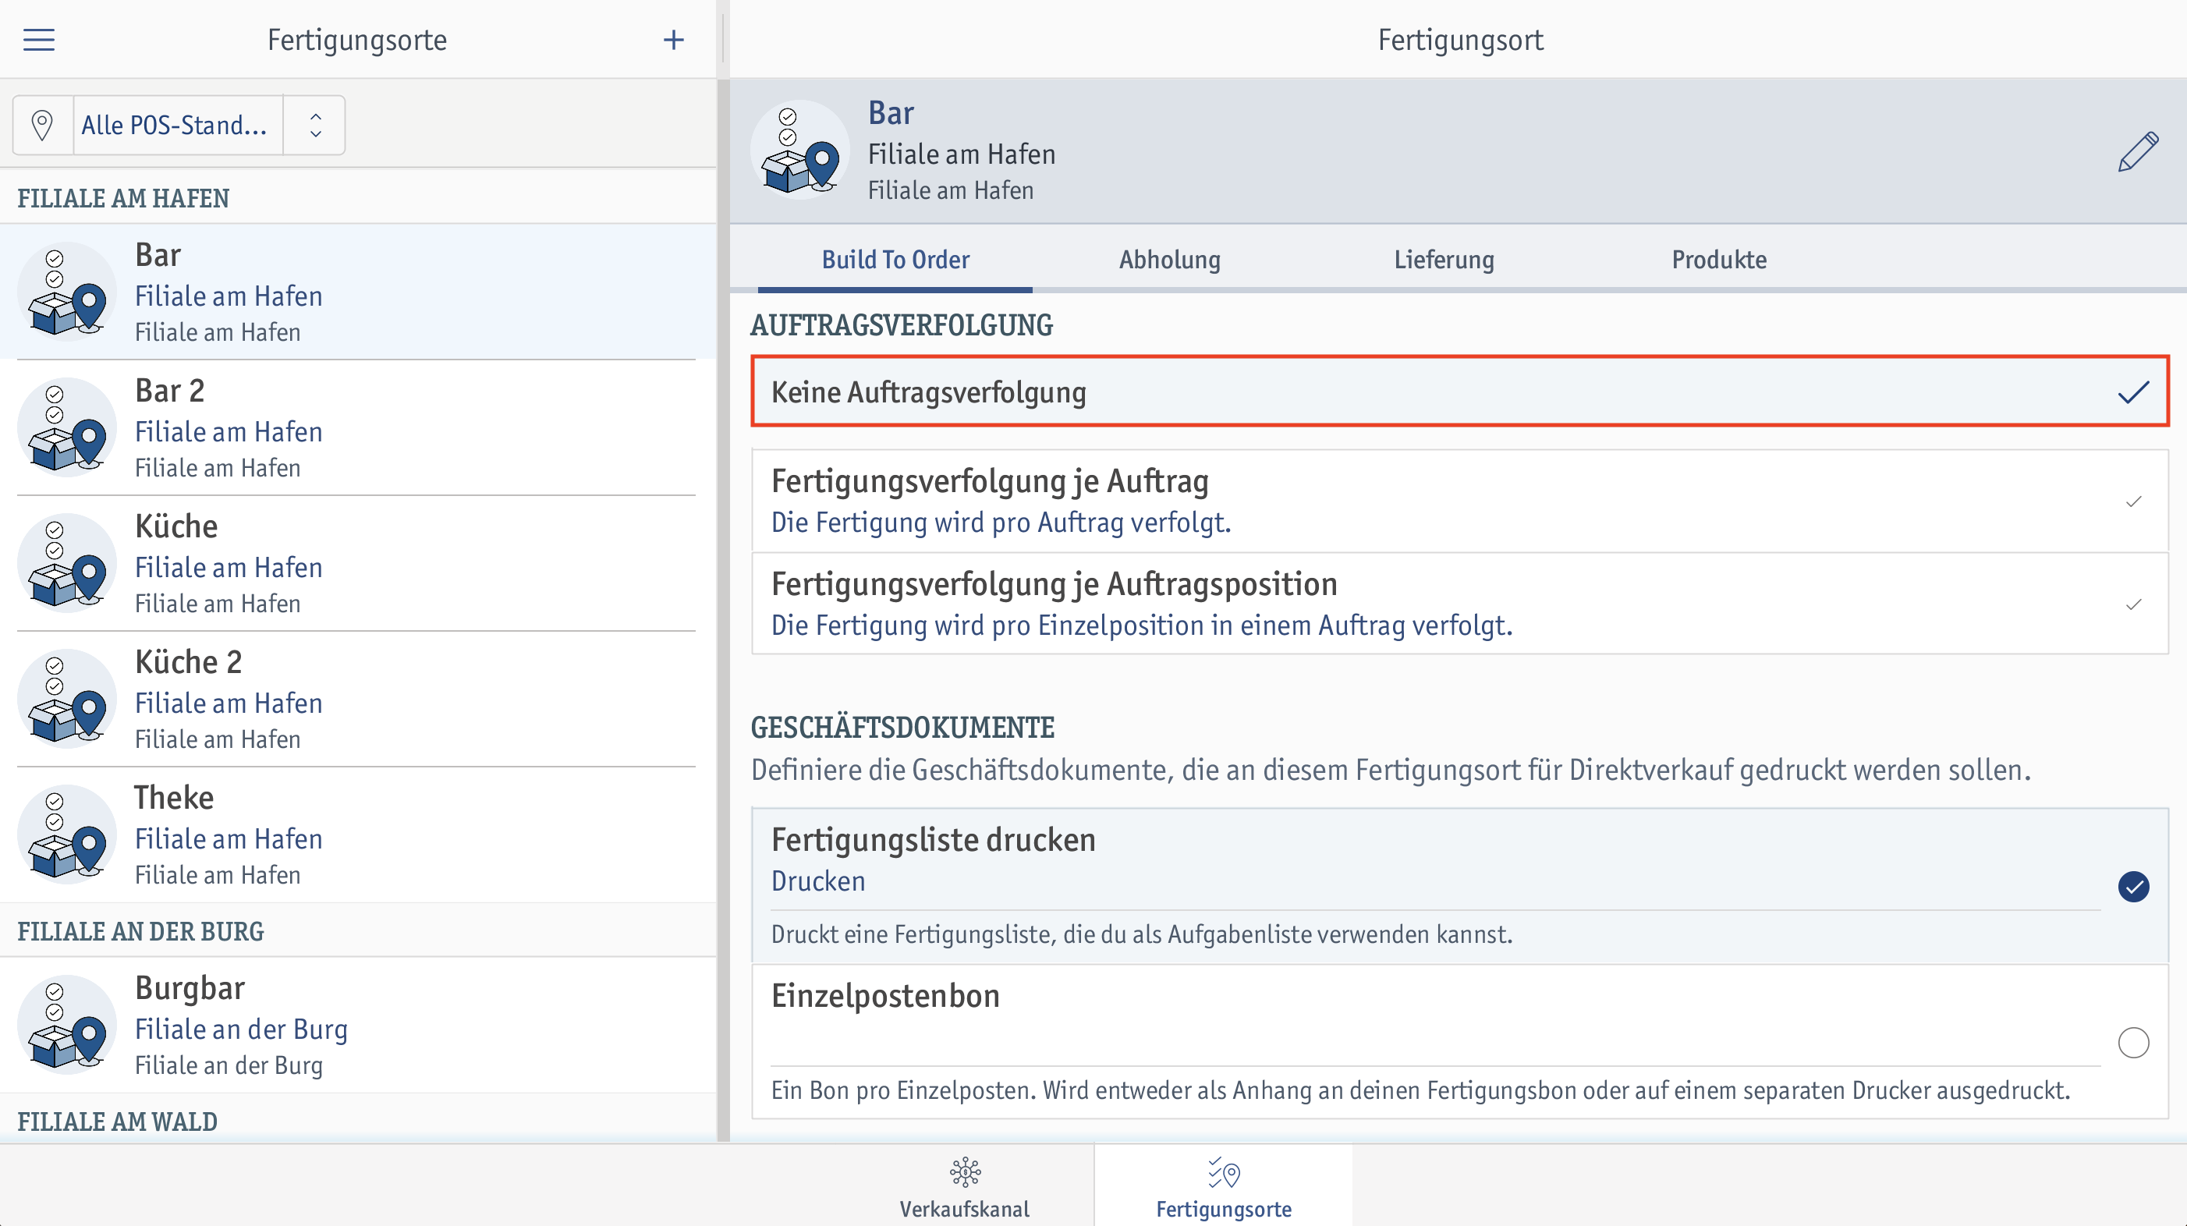Select Fertigungsverfolgung je Auftragsposition option

coord(1459,604)
